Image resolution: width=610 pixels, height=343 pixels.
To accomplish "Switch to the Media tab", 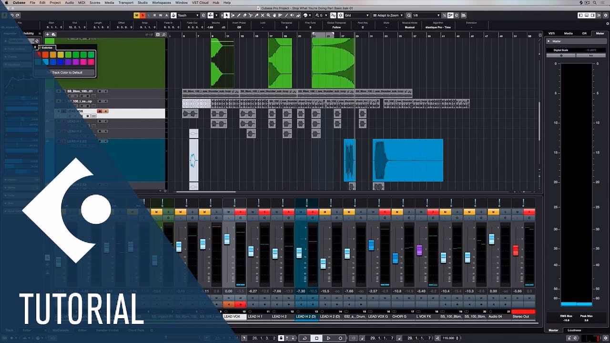I will [568, 33].
